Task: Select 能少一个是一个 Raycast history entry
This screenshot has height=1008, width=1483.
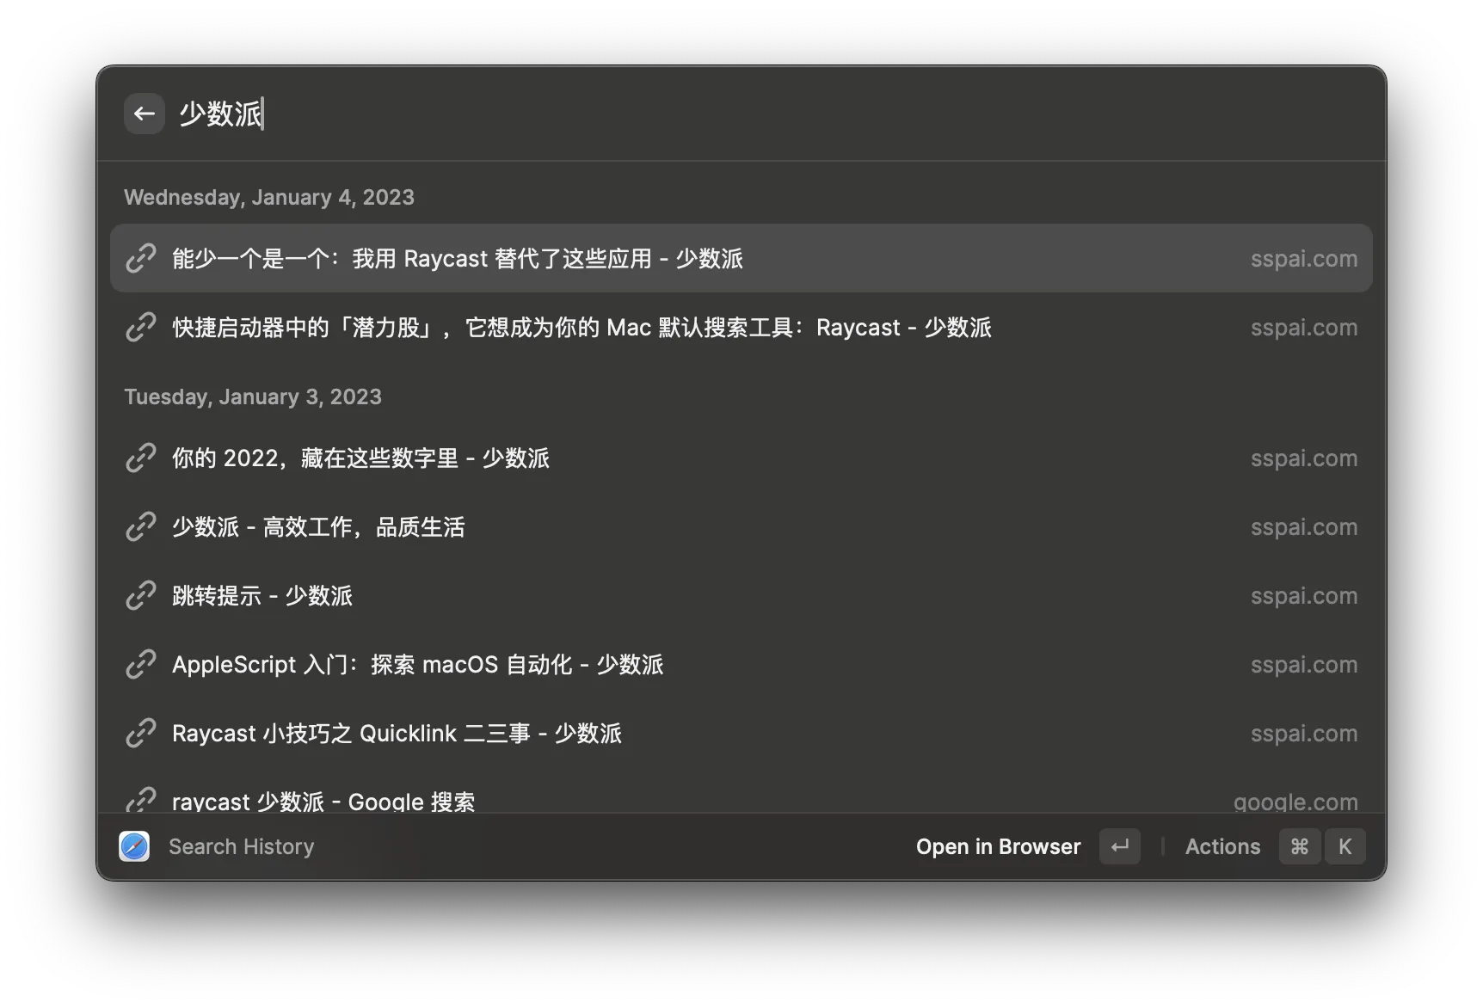Action: 457,259
